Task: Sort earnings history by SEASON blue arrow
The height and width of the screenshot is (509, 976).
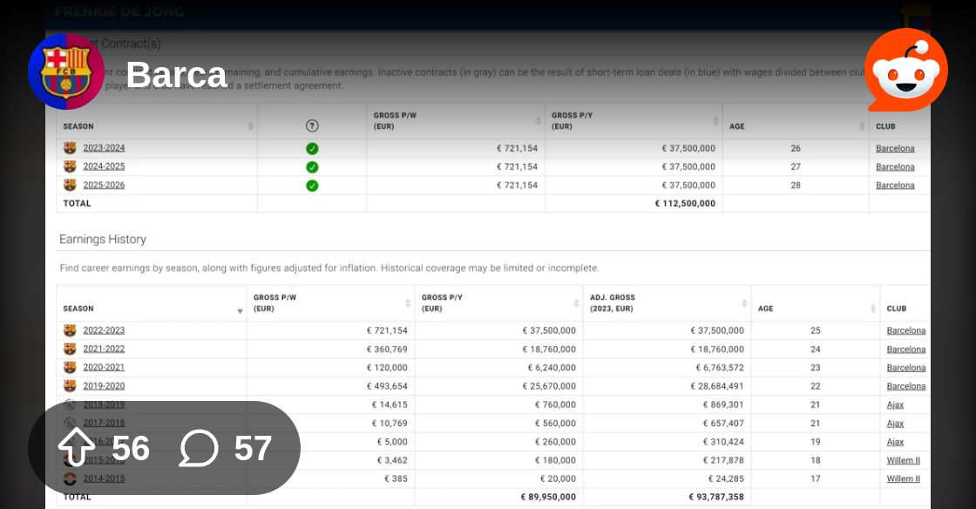Action: point(240,310)
